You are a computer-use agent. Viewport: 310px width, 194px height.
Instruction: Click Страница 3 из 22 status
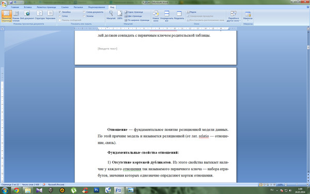tap(10, 185)
